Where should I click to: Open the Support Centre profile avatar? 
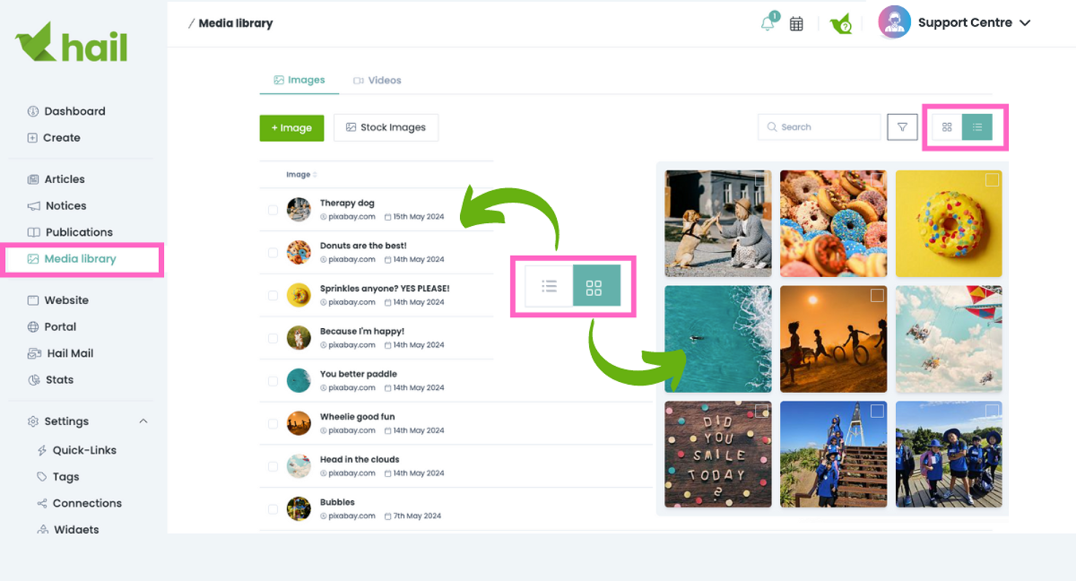894,23
